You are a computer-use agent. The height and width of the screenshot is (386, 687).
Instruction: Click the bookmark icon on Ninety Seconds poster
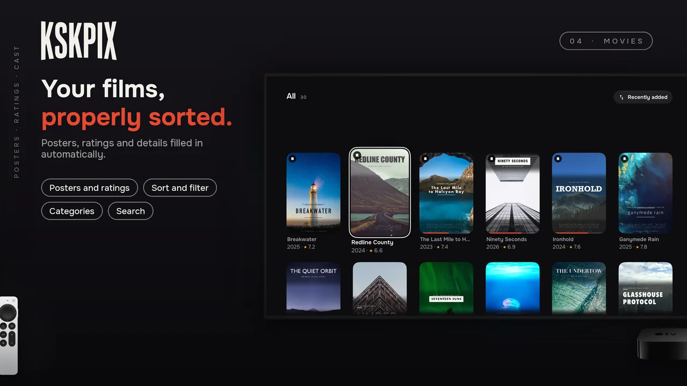click(492, 159)
